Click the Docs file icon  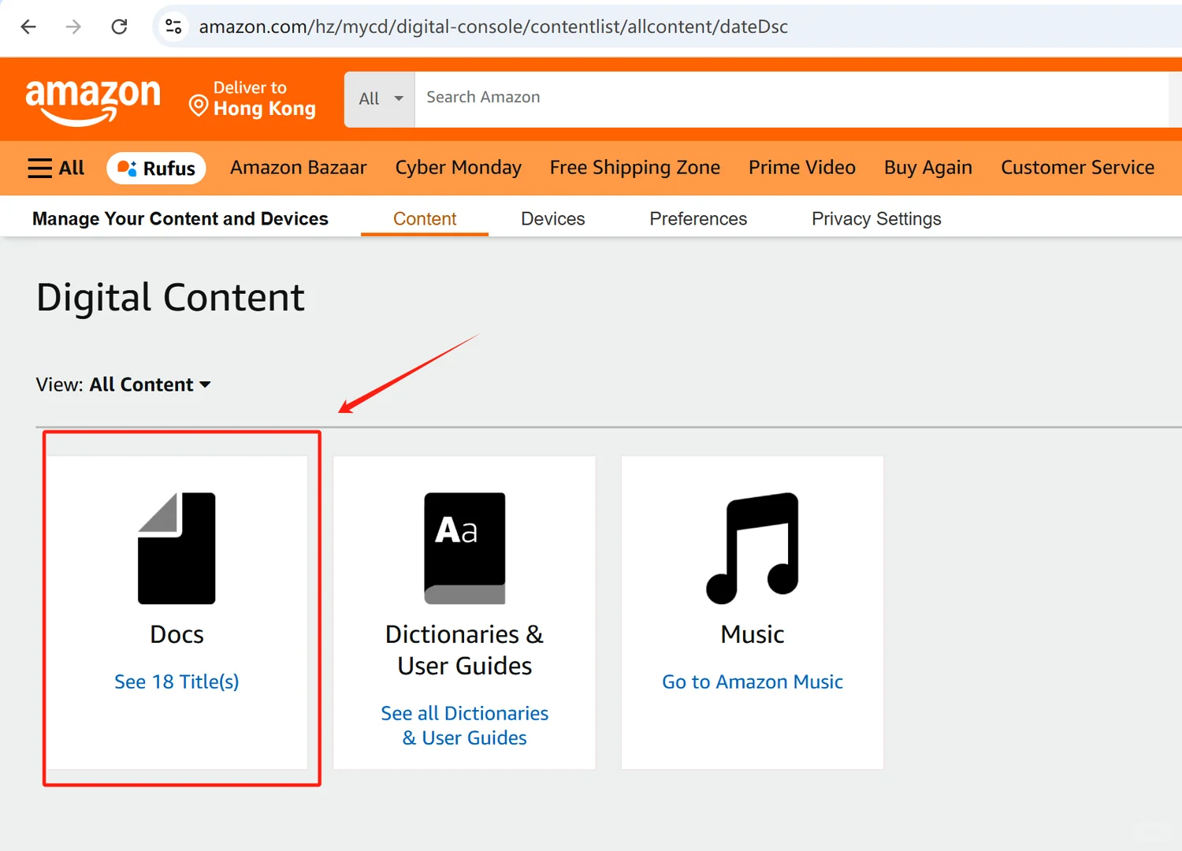[177, 548]
